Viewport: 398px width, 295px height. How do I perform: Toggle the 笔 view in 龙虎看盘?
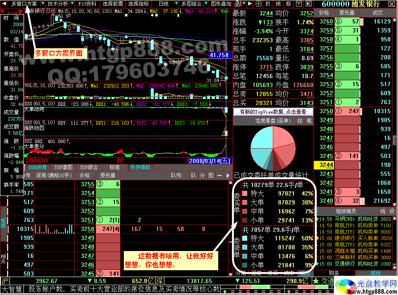click(x=309, y=121)
